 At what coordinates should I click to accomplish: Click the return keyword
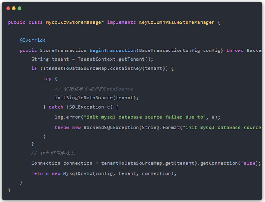point(40,173)
